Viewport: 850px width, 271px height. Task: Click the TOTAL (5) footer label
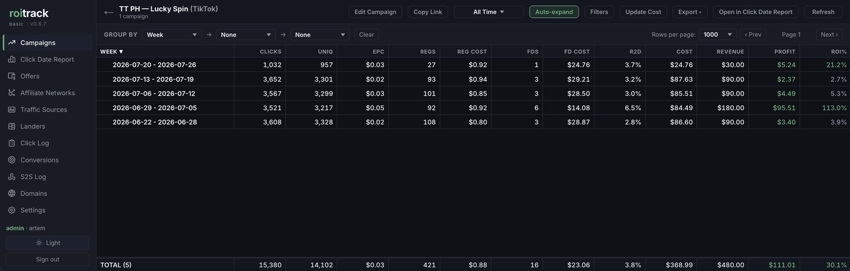(x=116, y=265)
